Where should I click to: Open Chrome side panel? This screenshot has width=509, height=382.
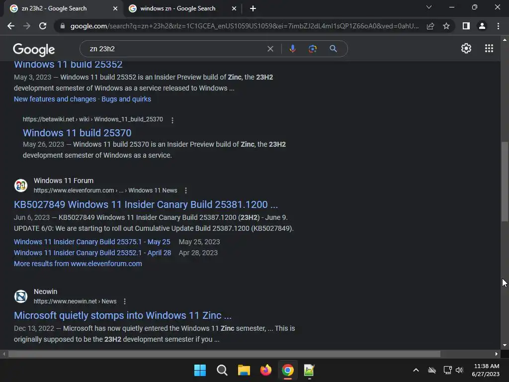[x=466, y=26]
